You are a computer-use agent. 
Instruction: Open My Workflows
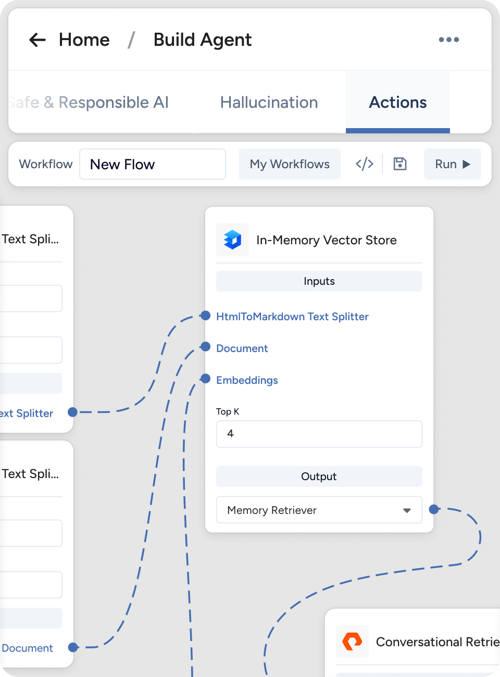coord(290,164)
